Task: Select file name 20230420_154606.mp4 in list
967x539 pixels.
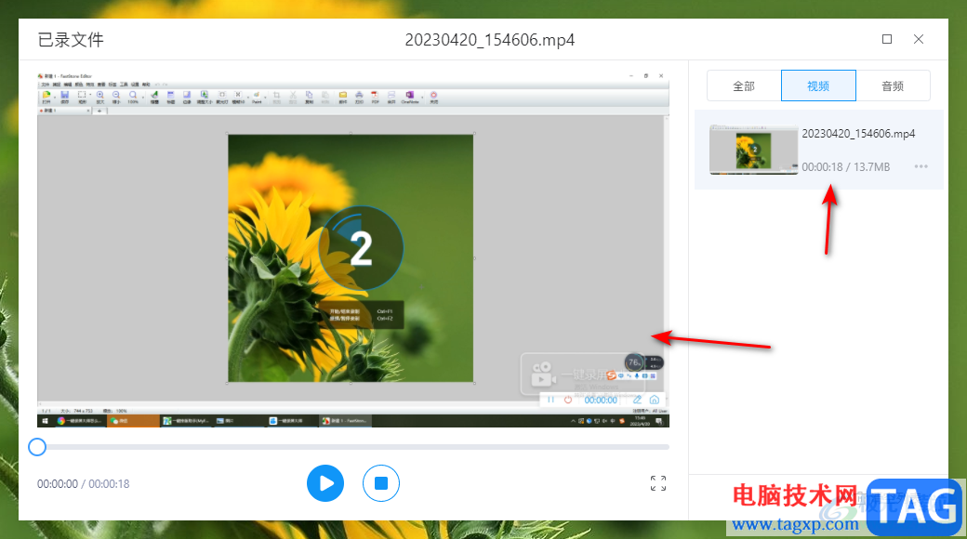Action: pyautogui.click(x=858, y=133)
